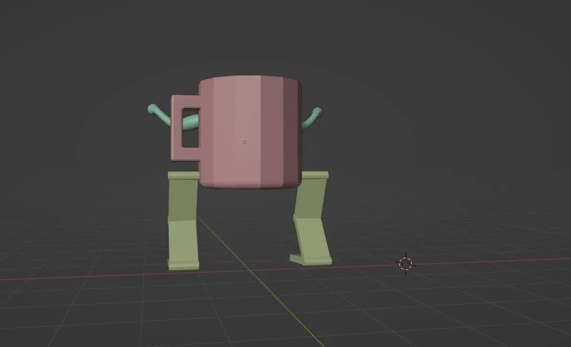Select the pink mug body
Image resolution: width=571 pixels, height=347 pixels.
click(250, 132)
